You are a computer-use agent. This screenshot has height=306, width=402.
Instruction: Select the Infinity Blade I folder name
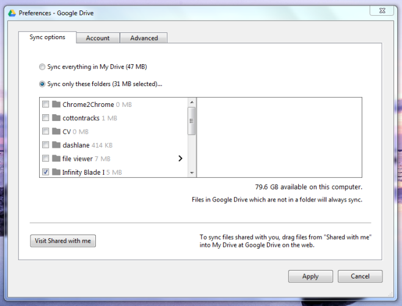pos(84,172)
